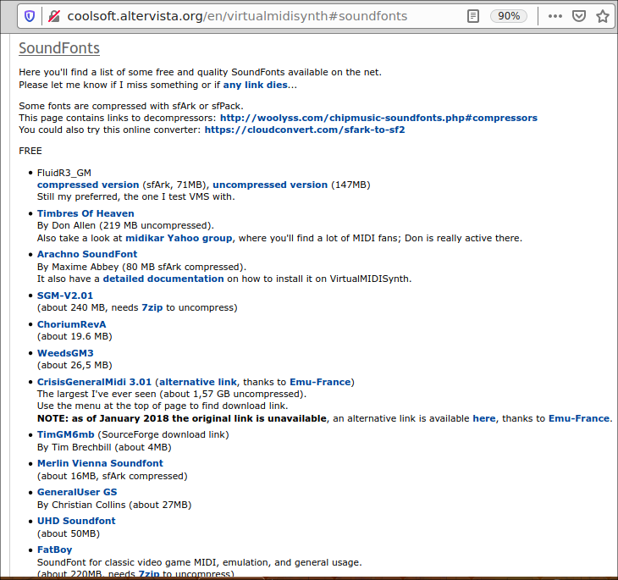Click the text '(about 50MB)'
Viewport: 618px width, 580px height.
[x=69, y=533]
